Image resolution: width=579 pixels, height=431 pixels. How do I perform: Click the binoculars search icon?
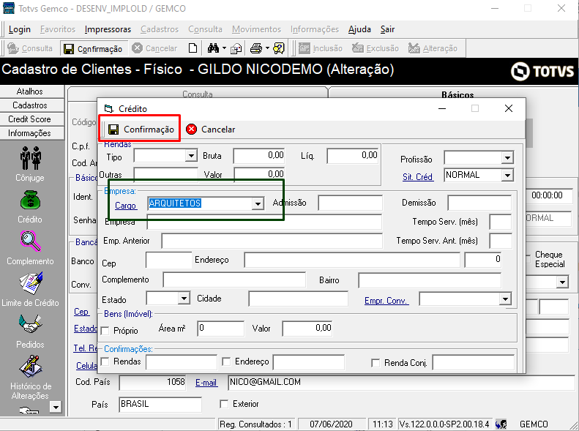[213, 48]
